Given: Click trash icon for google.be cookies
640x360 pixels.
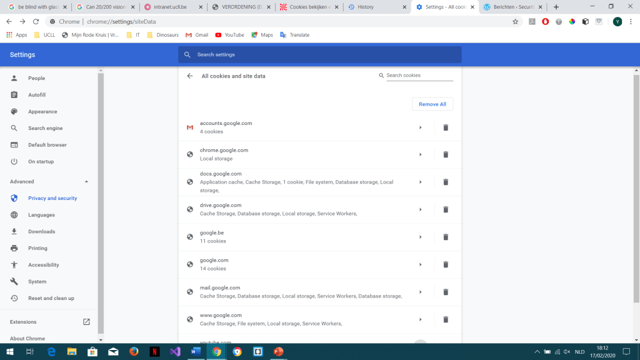Looking at the screenshot, I should tap(446, 237).
